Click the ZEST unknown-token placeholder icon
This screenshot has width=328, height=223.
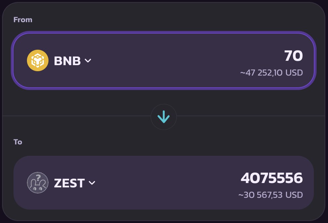click(38, 183)
